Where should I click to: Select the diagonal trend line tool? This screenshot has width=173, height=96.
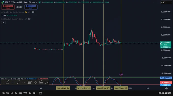(x=18, y=82)
